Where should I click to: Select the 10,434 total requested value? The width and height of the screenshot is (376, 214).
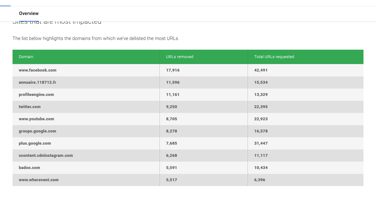[x=261, y=168]
